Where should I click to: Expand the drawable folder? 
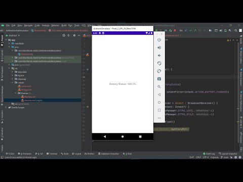12,72
